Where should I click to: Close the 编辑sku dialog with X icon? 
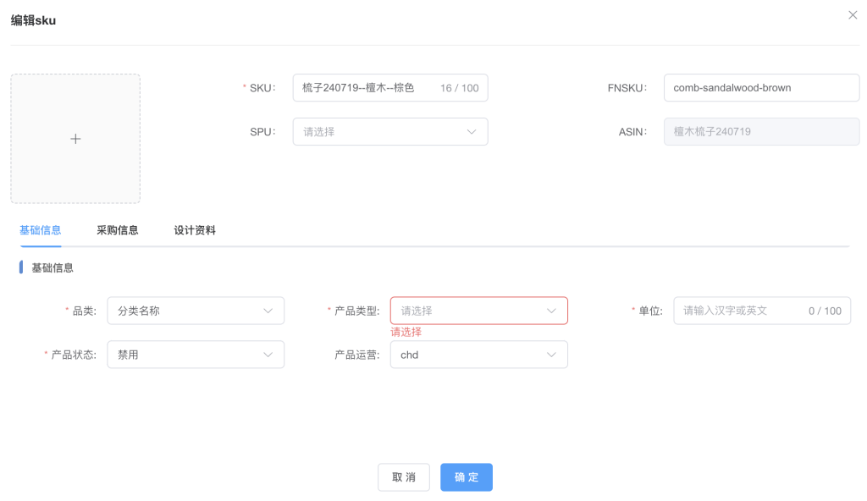pos(853,15)
